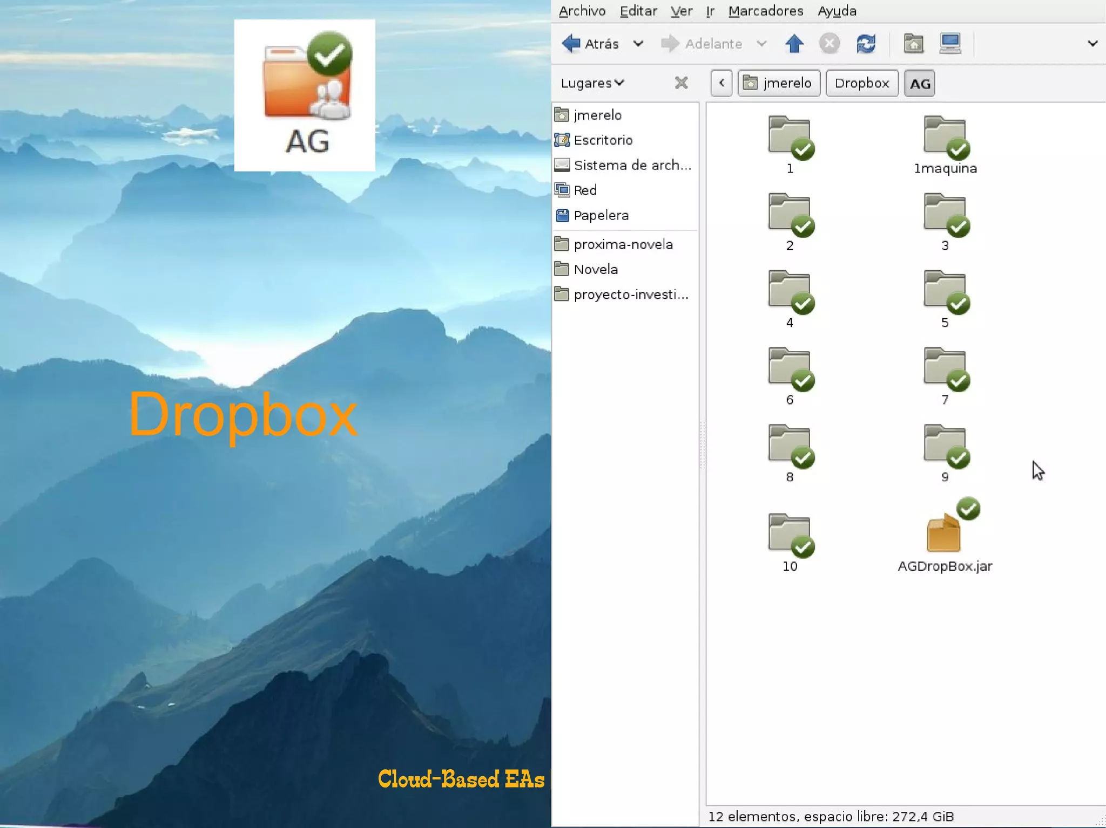
Task: Expand the Atrás history dropdown arrow
Action: tap(638, 44)
